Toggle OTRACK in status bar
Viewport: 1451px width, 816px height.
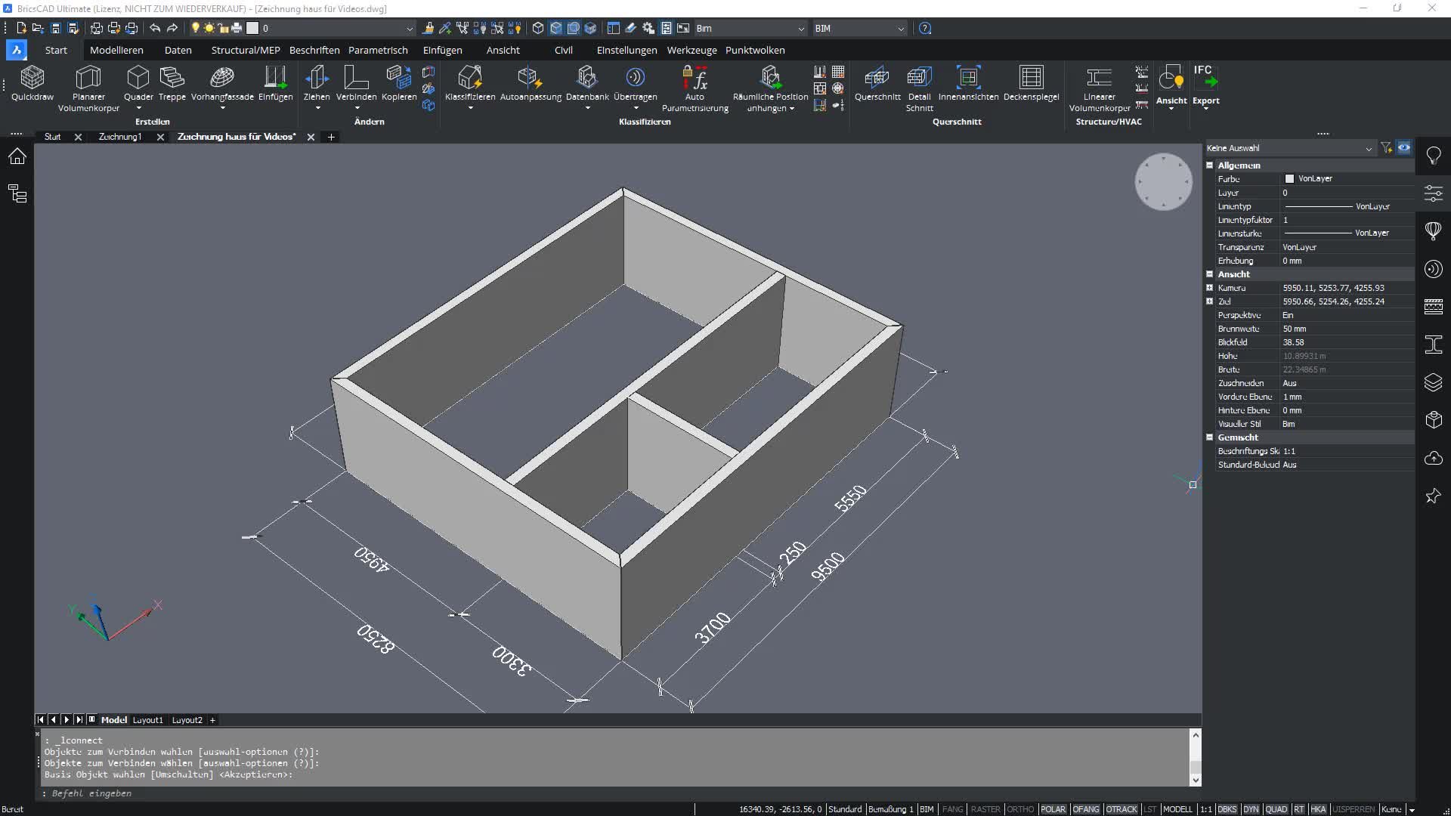[x=1122, y=809]
